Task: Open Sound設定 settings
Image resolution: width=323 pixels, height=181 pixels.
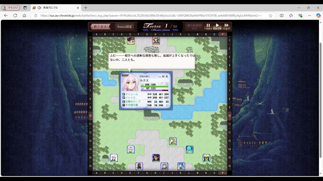Action: pyautogui.click(x=124, y=26)
